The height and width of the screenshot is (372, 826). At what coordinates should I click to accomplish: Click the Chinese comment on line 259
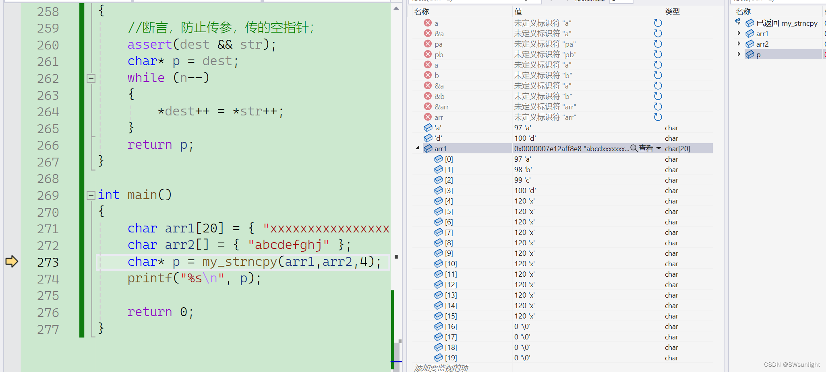click(x=220, y=27)
